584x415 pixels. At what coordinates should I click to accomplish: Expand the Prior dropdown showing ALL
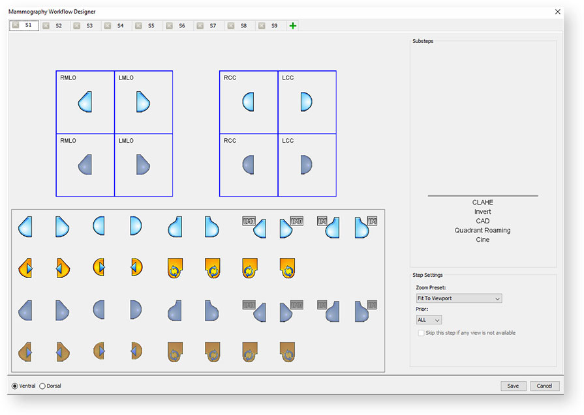(x=429, y=320)
